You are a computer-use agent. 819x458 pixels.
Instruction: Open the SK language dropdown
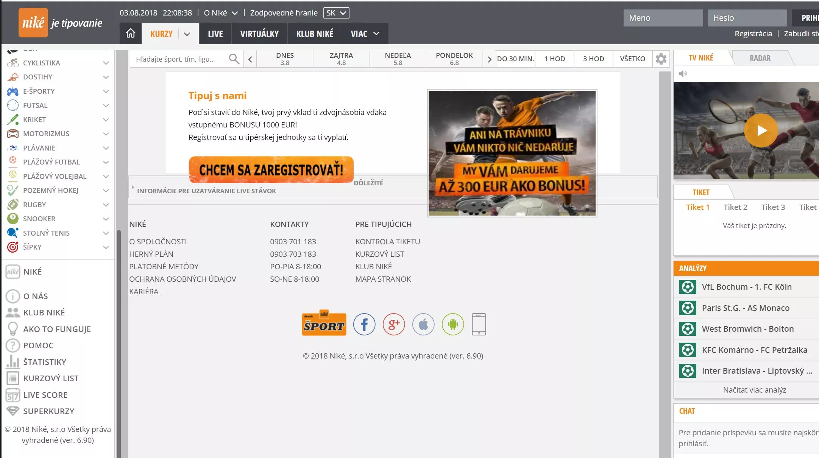click(336, 13)
